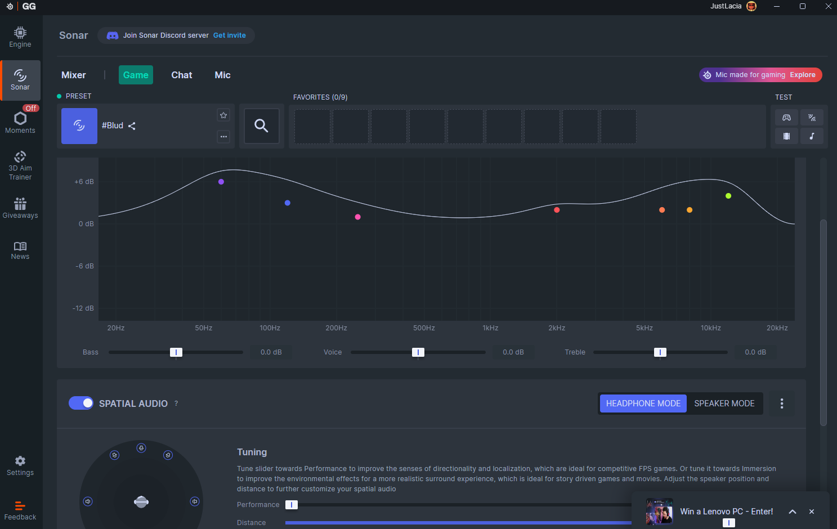This screenshot has width=837, height=529.
Task: Switch to Speaker Mode
Action: click(x=724, y=404)
